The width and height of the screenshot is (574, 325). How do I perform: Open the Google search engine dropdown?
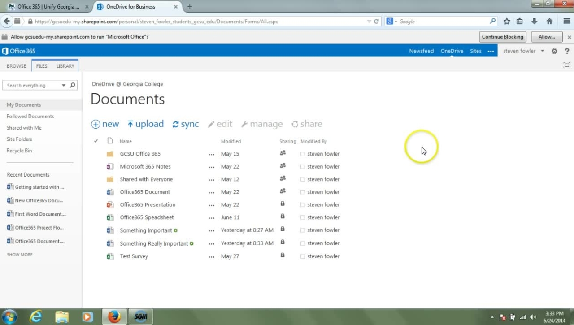coord(396,22)
